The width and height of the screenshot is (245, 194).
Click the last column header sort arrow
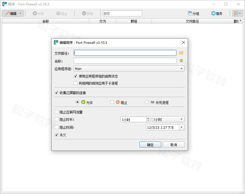[241, 21]
